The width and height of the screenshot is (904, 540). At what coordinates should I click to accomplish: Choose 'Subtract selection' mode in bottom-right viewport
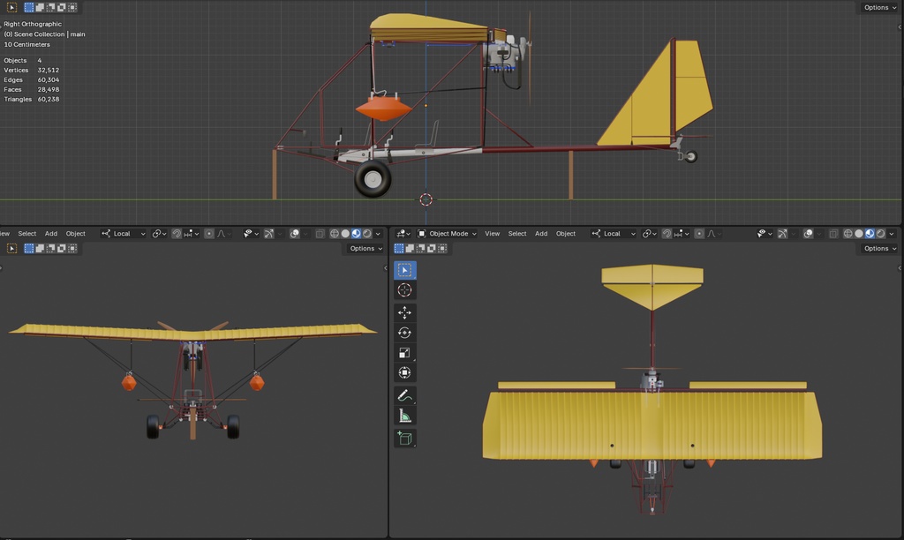click(x=421, y=249)
